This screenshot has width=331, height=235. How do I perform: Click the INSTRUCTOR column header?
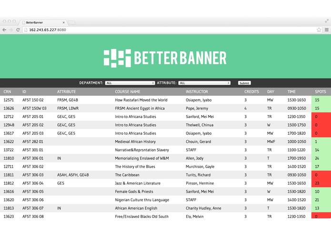pos(197,92)
